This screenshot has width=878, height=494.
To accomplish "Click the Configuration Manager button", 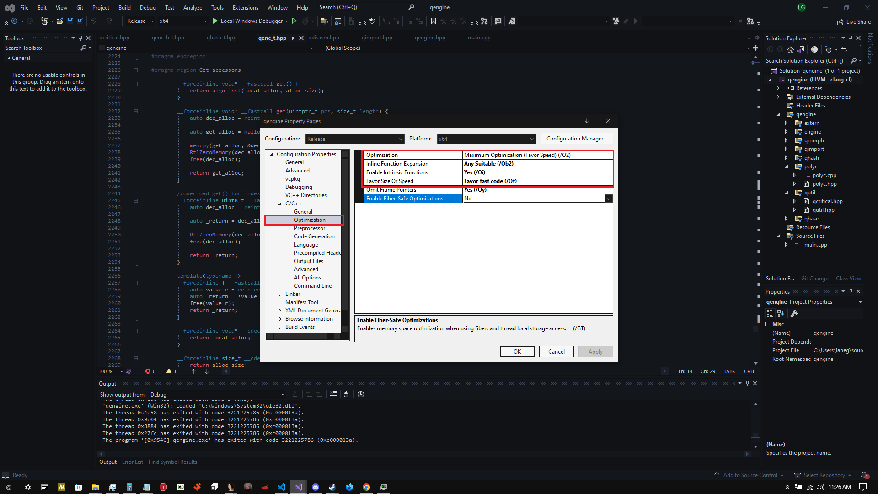I will (x=577, y=139).
